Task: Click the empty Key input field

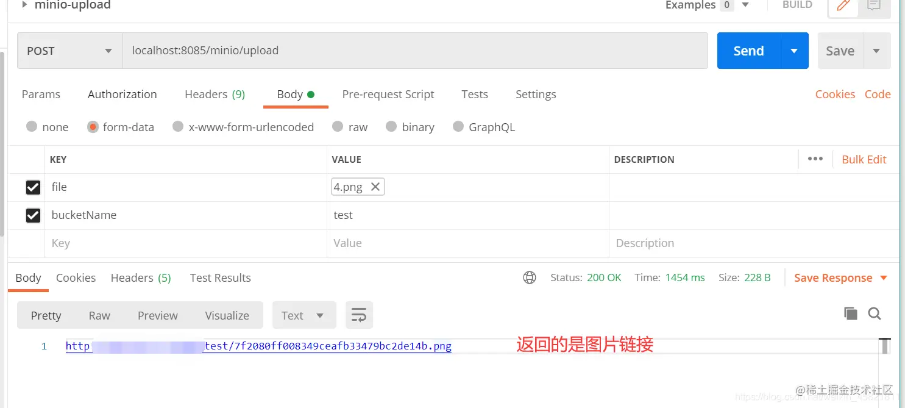Action: pos(186,243)
